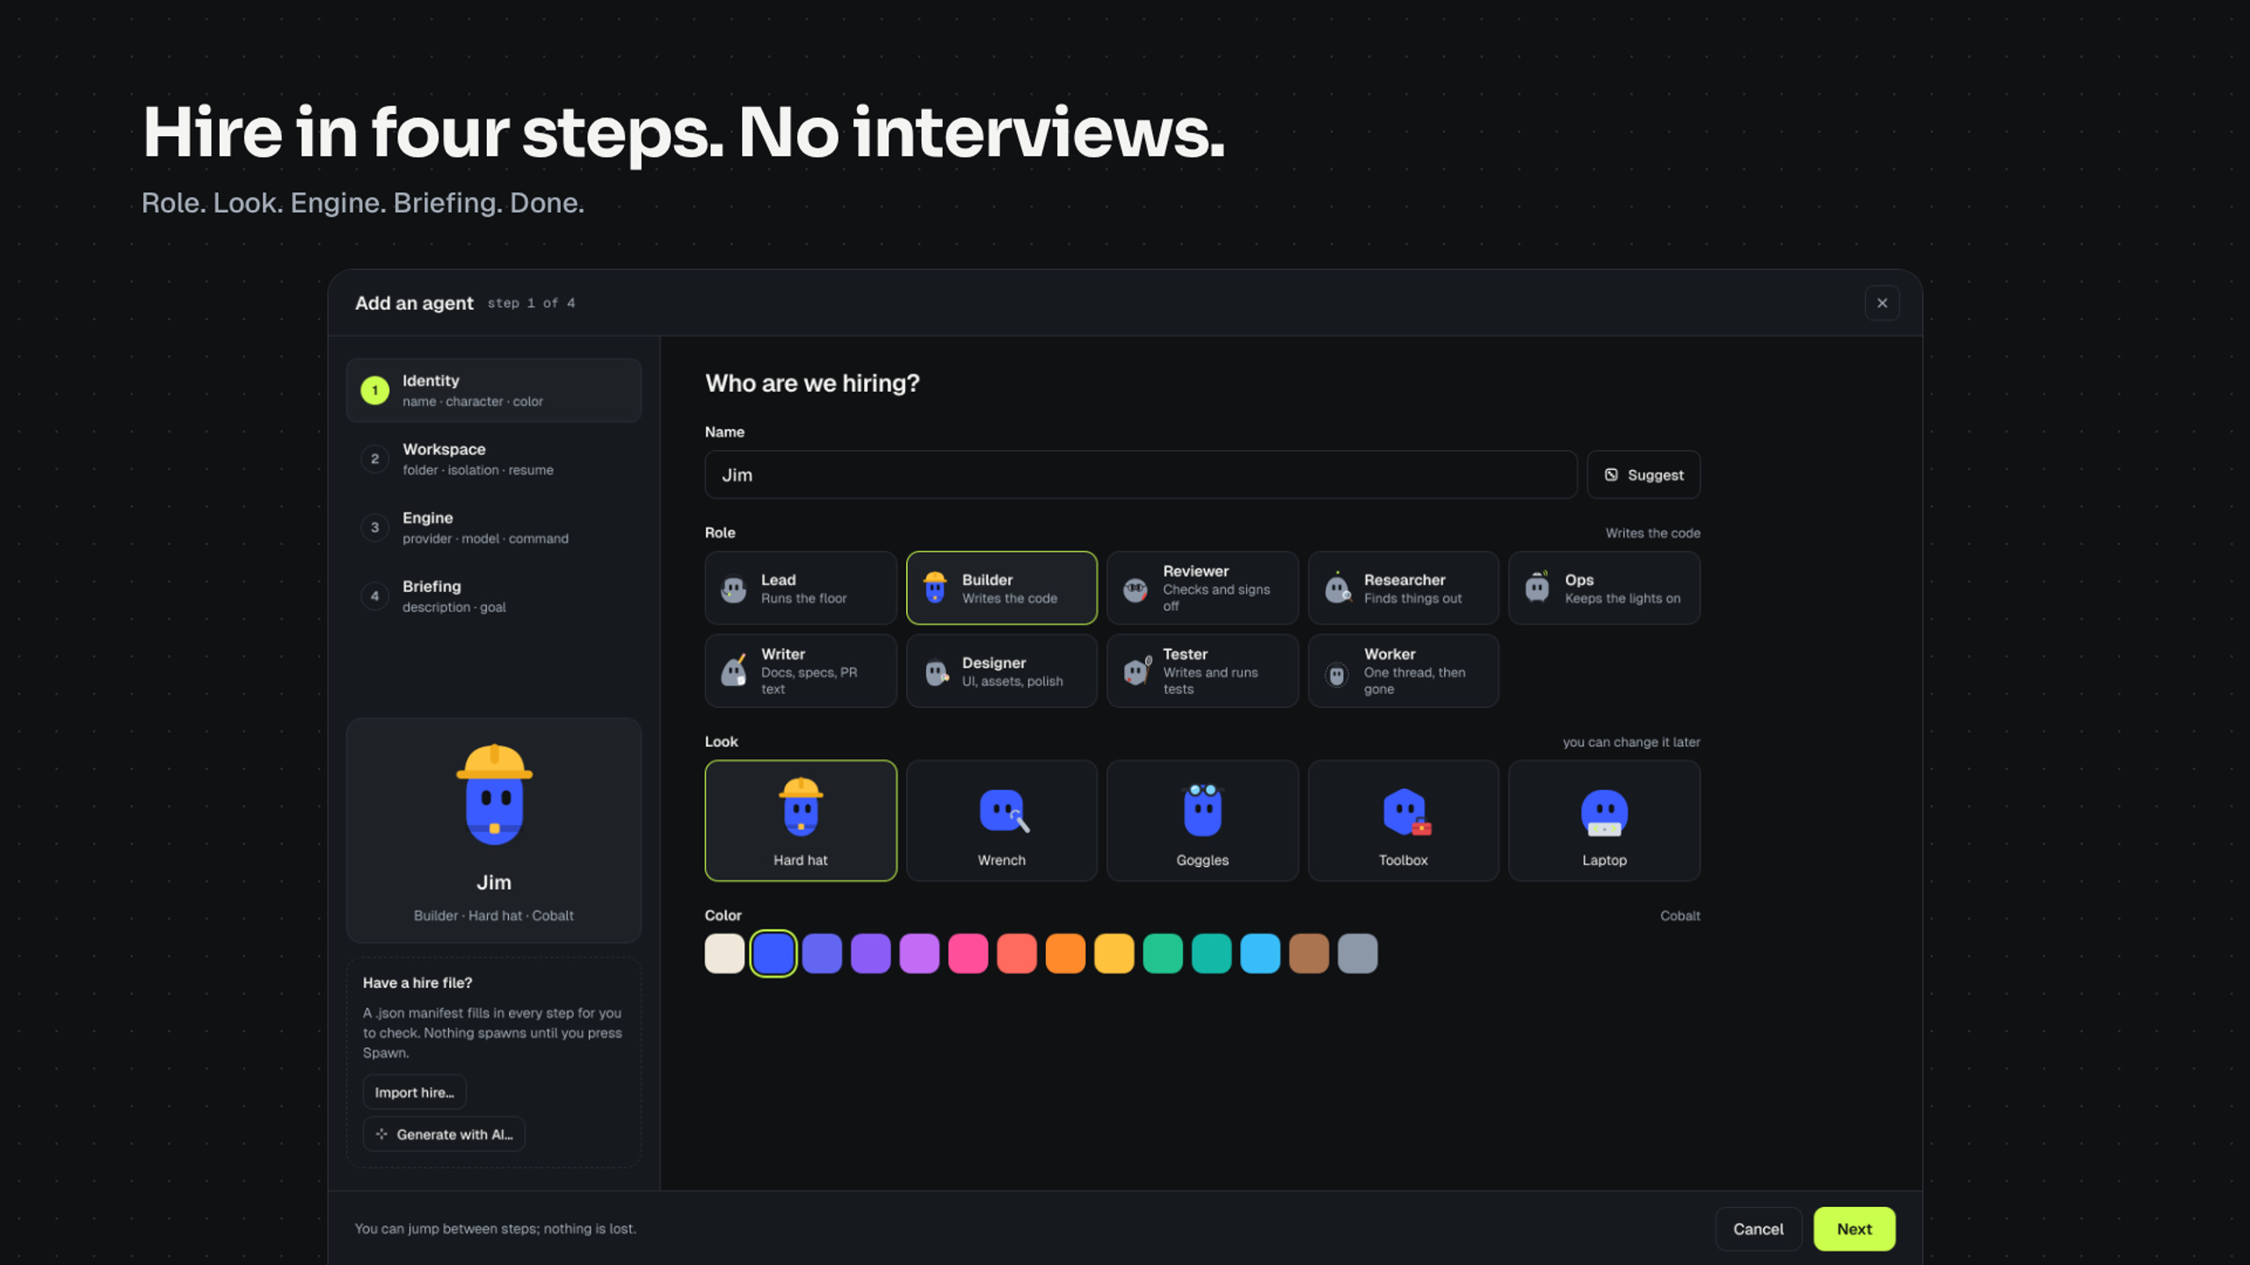Choose the yellow color swatch
The width and height of the screenshot is (2250, 1265).
(1114, 953)
